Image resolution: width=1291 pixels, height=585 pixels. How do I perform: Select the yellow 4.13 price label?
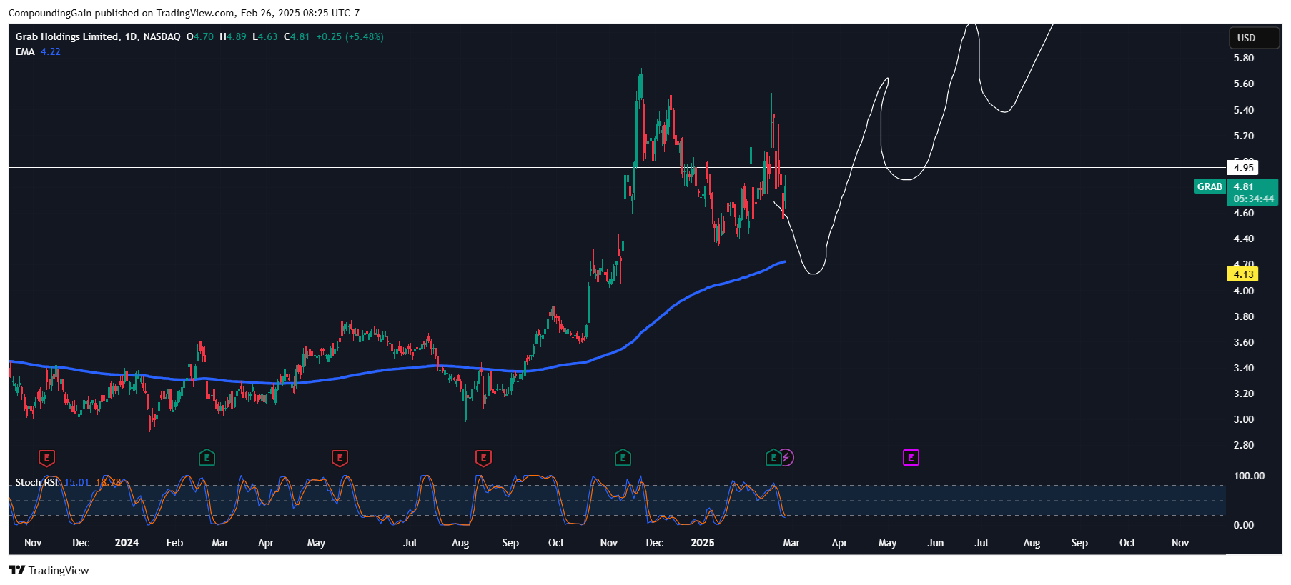pyautogui.click(x=1243, y=274)
